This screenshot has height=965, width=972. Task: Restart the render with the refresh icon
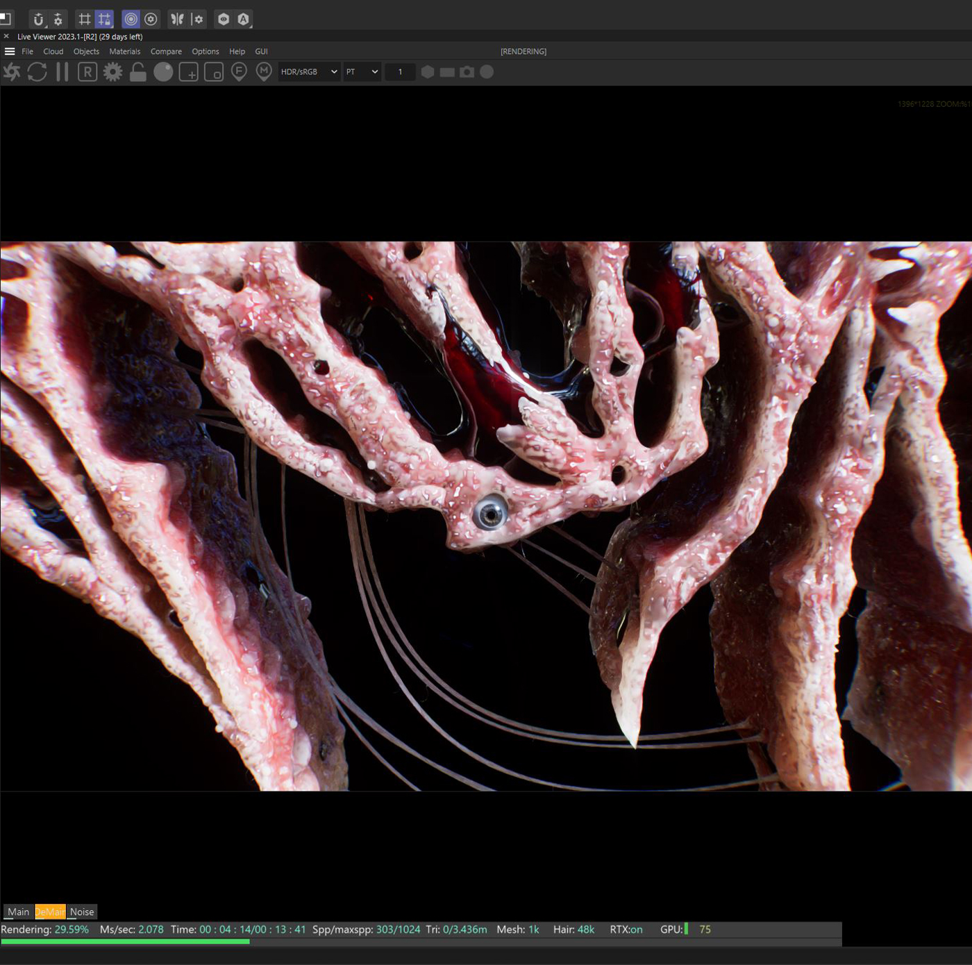[37, 72]
